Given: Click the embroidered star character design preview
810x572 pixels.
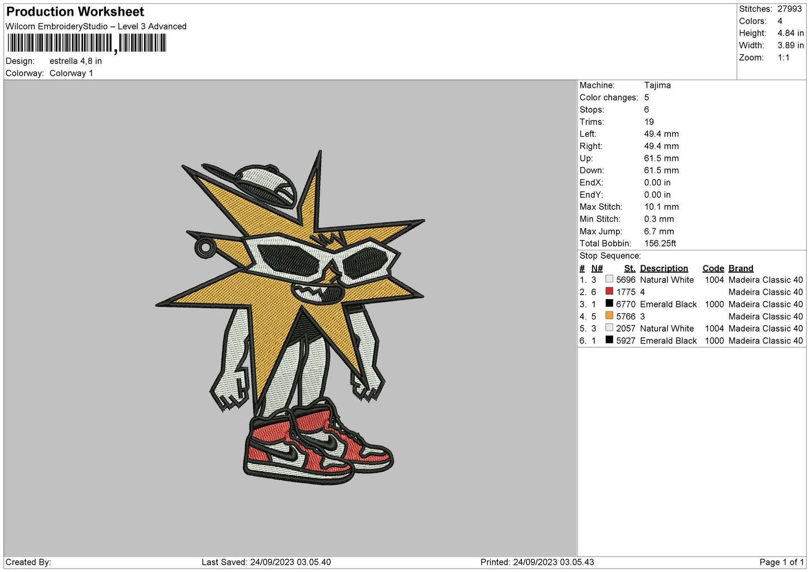Looking at the screenshot, I should [290, 317].
